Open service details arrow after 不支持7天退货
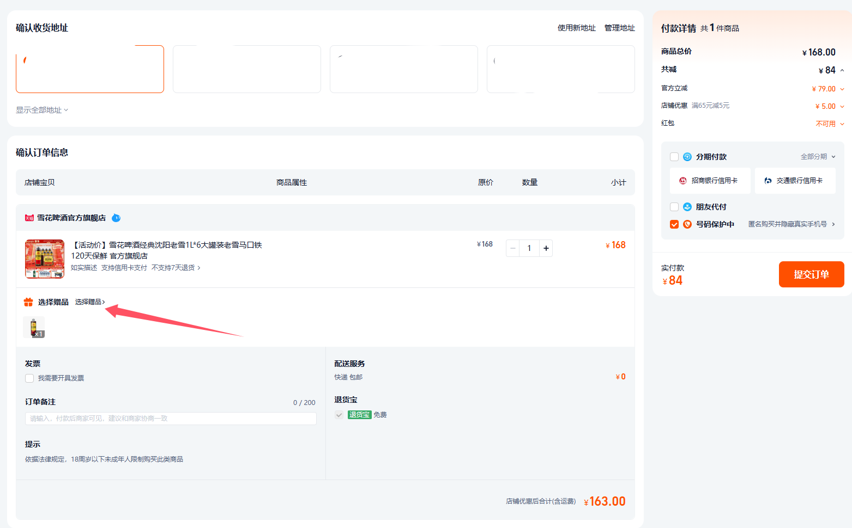 click(199, 268)
